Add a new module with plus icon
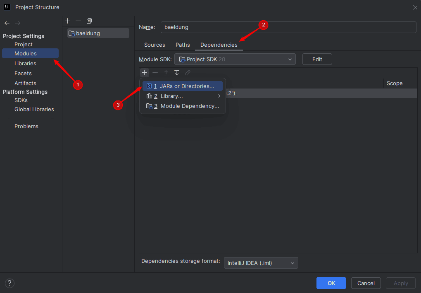The width and height of the screenshot is (421, 293). pos(68,21)
